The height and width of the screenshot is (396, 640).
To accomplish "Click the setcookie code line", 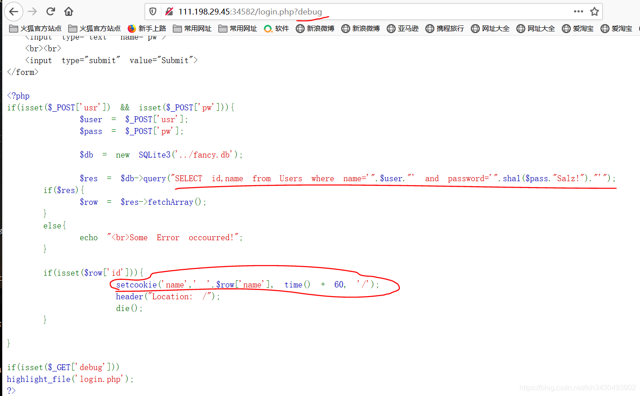I will pos(247,285).
